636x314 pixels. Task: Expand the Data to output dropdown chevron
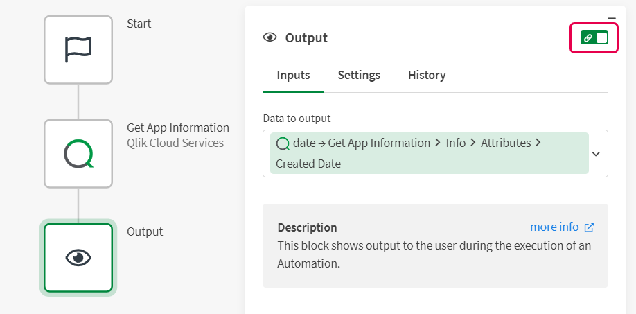(x=595, y=154)
